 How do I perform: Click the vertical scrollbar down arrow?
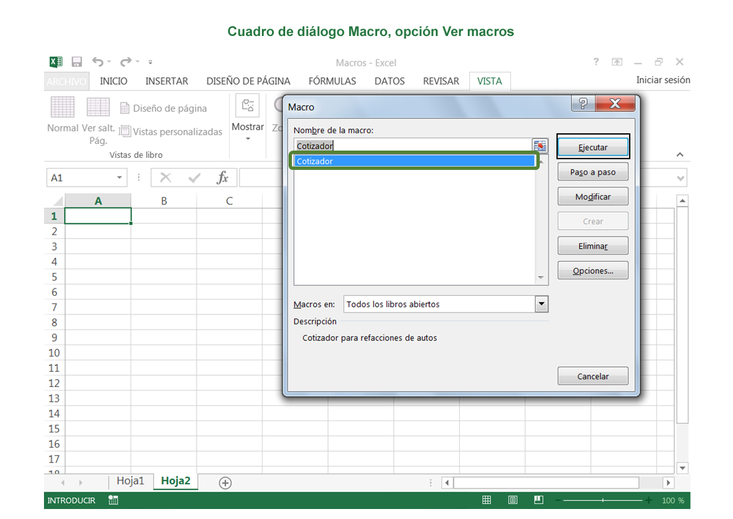point(682,468)
